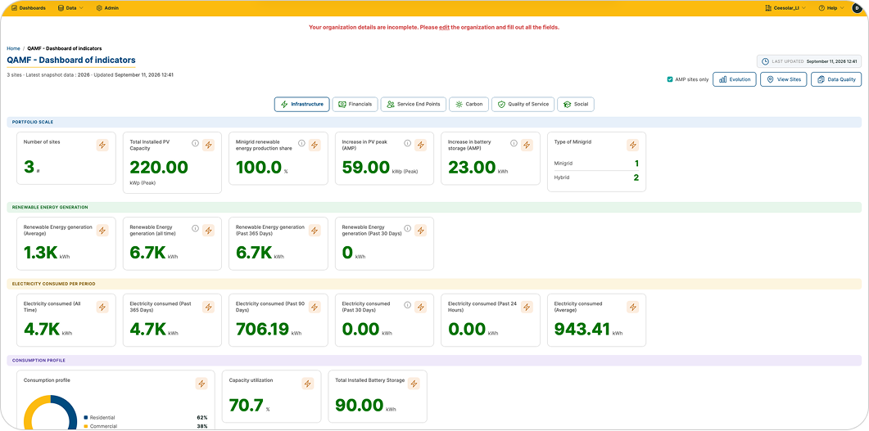Open info icon on Renewable Energy generation (Past 30 Days)
The width and height of the screenshot is (869, 431).
[407, 228]
